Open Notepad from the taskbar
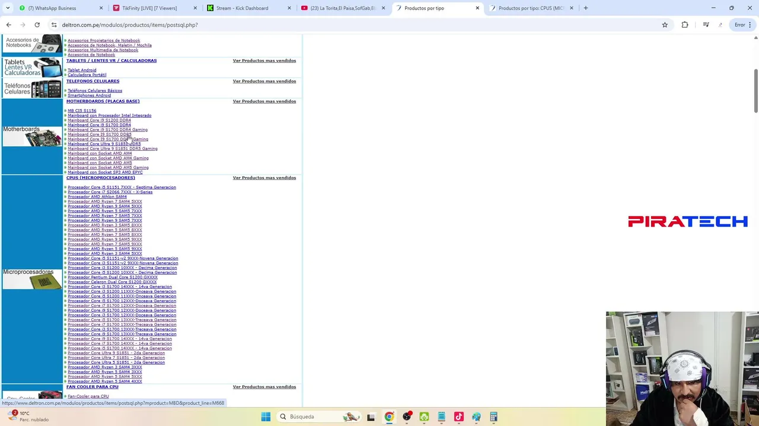Screen dimensions: 759x426 coord(441,417)
